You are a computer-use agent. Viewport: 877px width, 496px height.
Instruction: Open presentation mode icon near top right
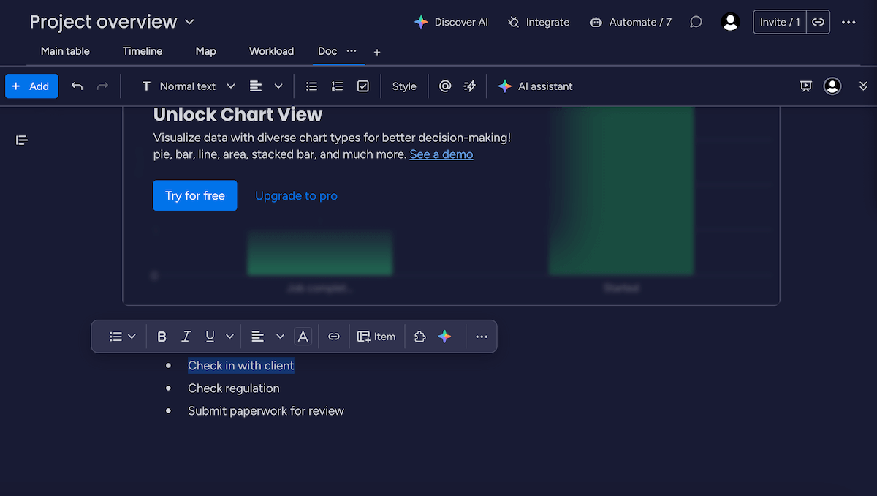pyautogui.click(x=805, y=86)
